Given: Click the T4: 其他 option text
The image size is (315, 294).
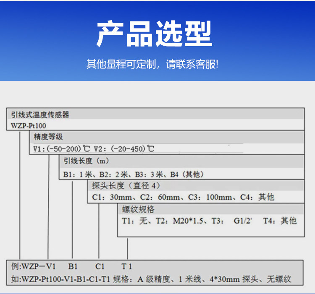Looking at the screenshot, I should pyautogui.click(x=280, y=221).
